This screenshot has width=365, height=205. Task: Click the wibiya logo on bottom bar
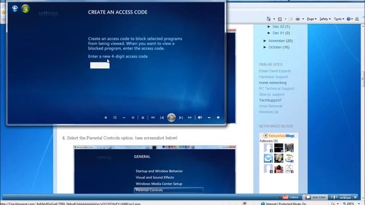pos(345,198)
